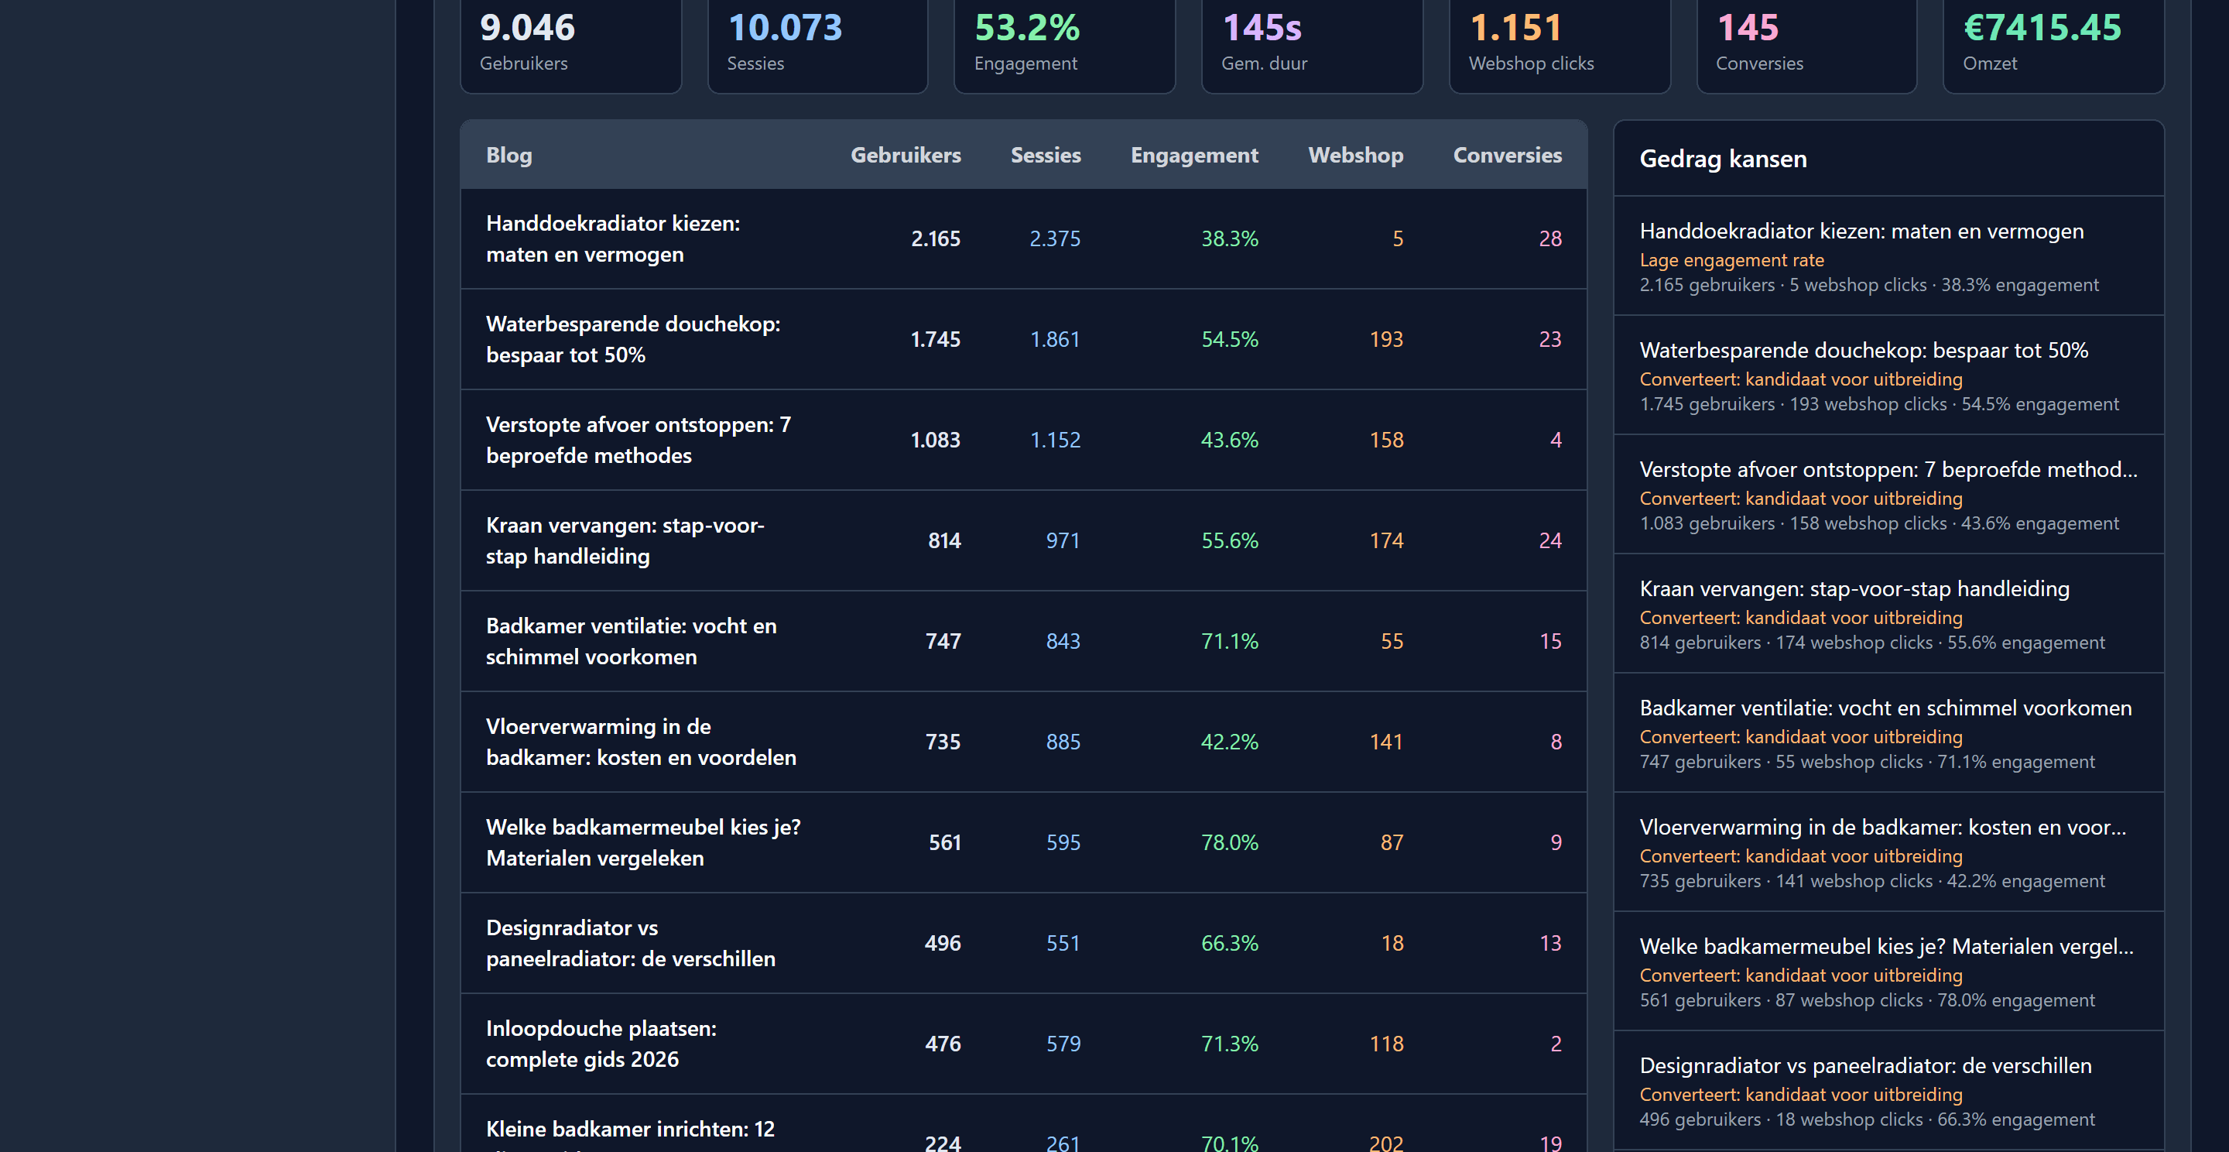This screenshot has height=1152, width=2229.
Task: Click engagement value 55.6% in table
Action: click(x=1230, y=541)
